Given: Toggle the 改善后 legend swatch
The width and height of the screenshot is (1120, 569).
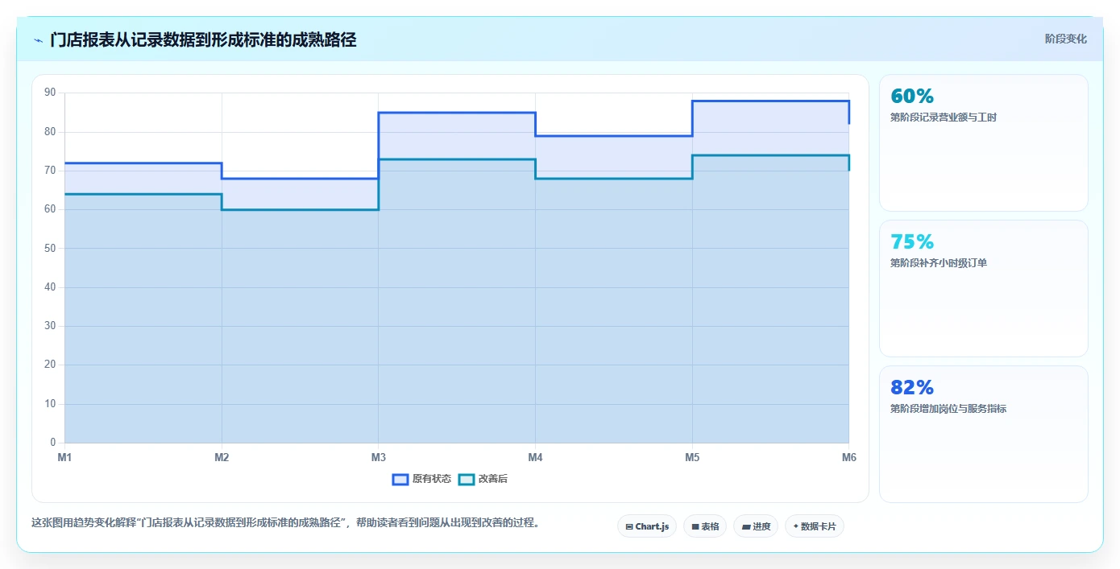Looking at the screenshot, I should tap(467, 479).
